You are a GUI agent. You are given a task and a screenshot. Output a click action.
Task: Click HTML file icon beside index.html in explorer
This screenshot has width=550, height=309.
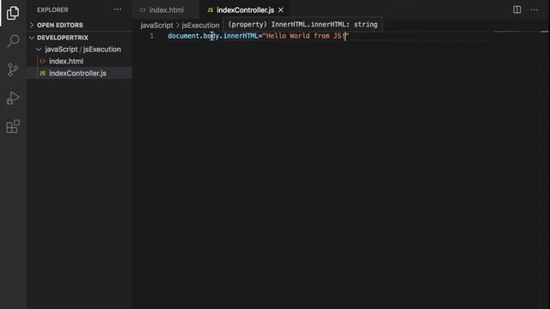pos(42,61)
